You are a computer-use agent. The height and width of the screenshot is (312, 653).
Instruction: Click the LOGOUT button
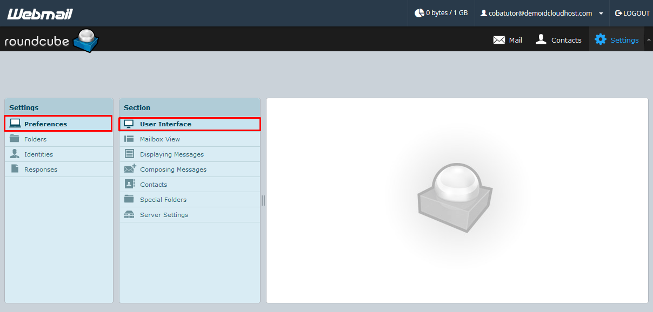[632, 13]
